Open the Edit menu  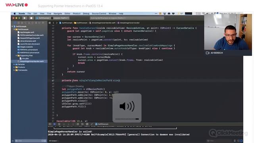pyautogui.click(x=35, y=14)
